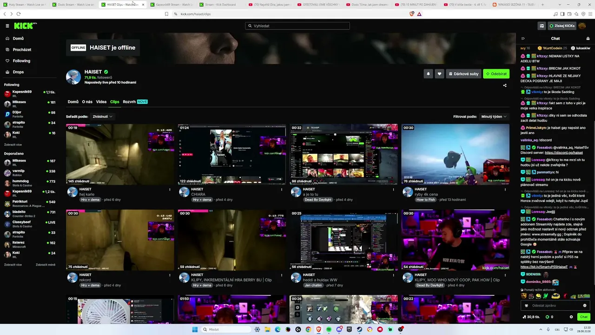Open the bit.ly/SmartyPS5HaiseT link in chat
The image size is (595, 335).
click(544, 267)
